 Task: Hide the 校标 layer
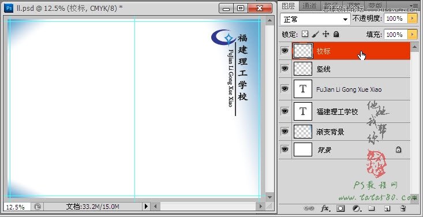pos(285,50)
